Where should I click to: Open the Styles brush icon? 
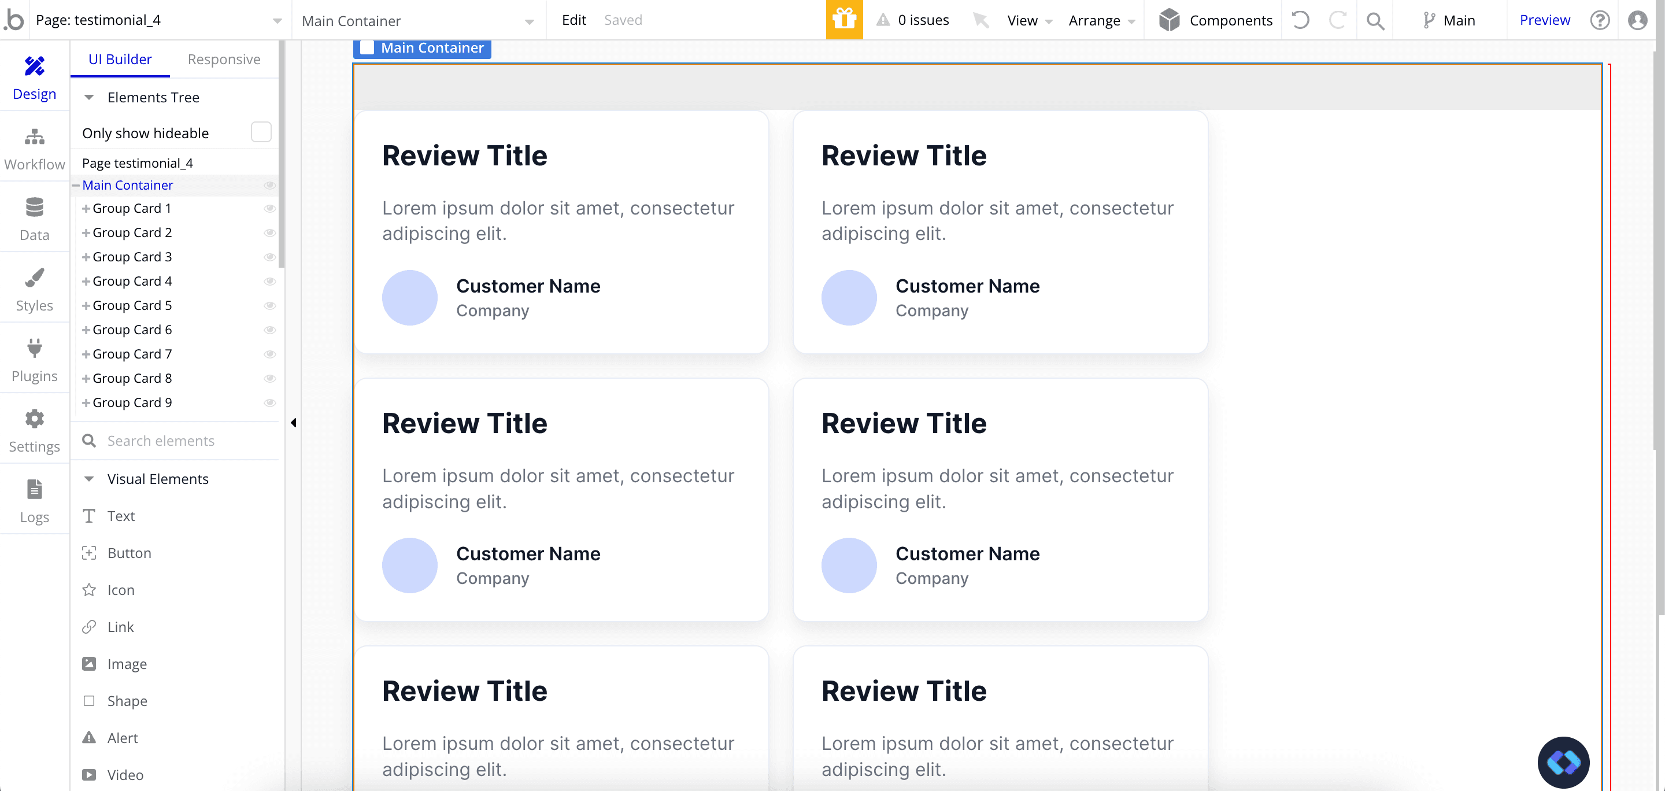tap(34, 278)
